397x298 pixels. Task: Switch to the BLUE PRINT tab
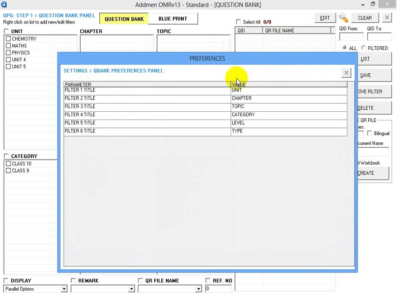(x=173, y=19)
